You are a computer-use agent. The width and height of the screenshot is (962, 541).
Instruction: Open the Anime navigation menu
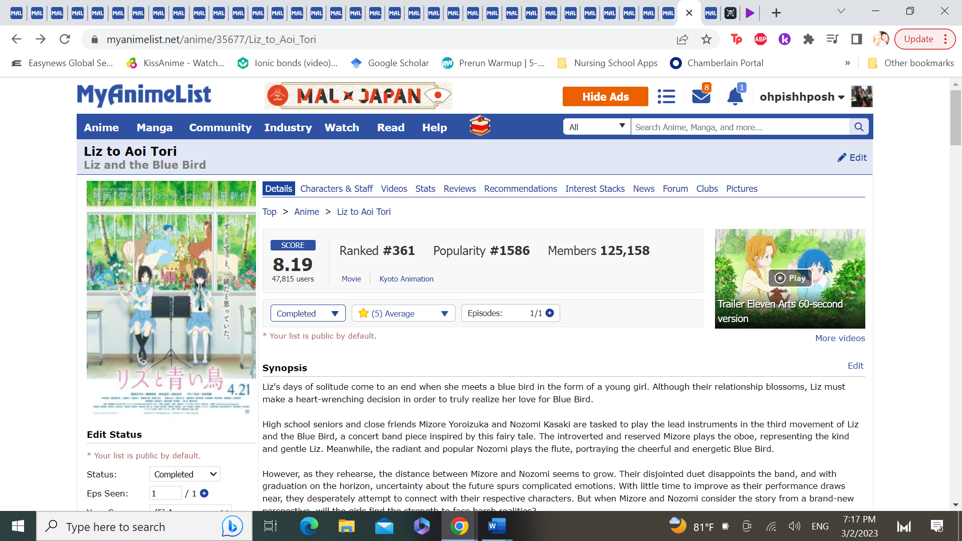(101, 127)
